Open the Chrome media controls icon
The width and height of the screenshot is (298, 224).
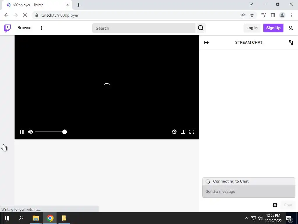tap(263, 15)
